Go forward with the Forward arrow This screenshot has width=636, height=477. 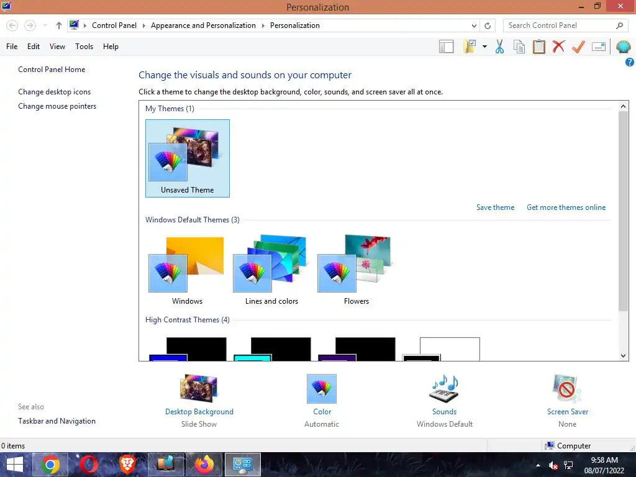coord(30,25)
